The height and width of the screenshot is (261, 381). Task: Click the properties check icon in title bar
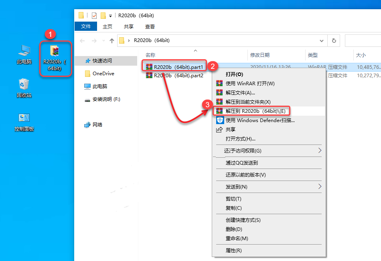coord(94,16)
